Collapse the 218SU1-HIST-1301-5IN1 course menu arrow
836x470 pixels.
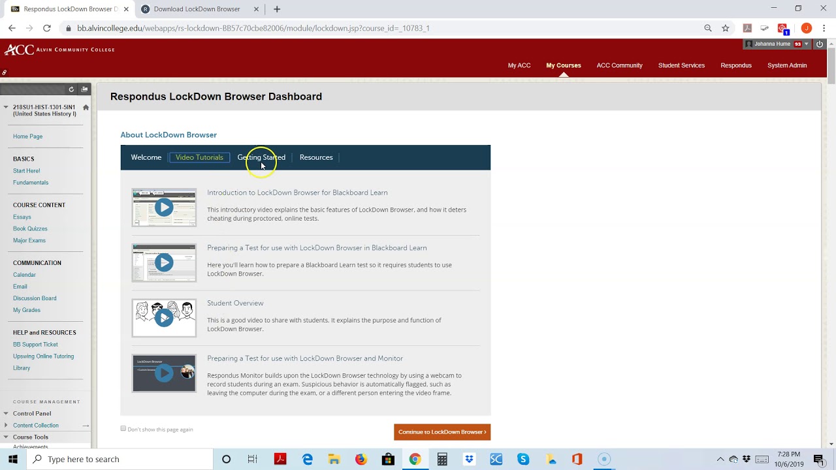coord(6,107)
